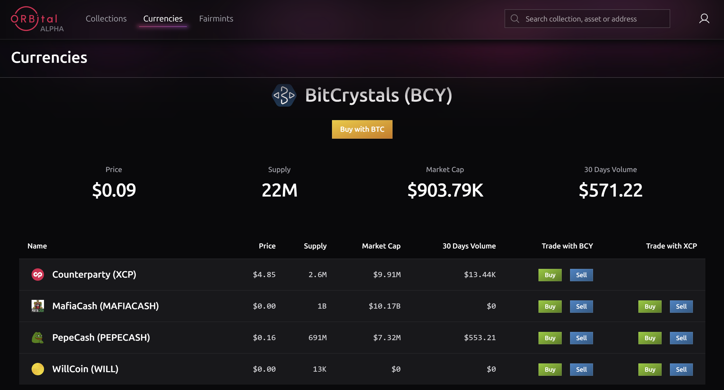Buy PepeCash with XCP
Image resolution: width=724 pixels, height=390 pixels.
tap(649, 338)
